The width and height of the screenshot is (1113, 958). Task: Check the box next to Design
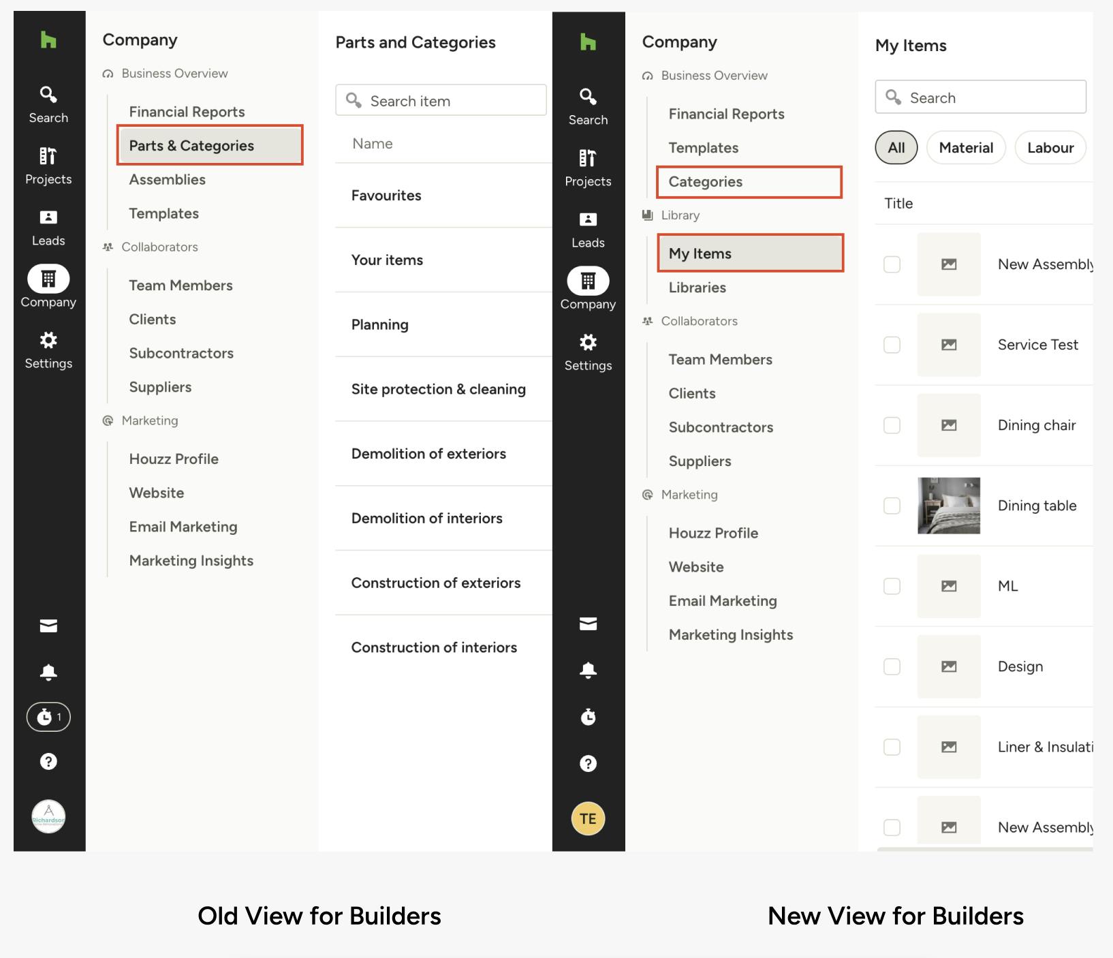click(892, 666)
